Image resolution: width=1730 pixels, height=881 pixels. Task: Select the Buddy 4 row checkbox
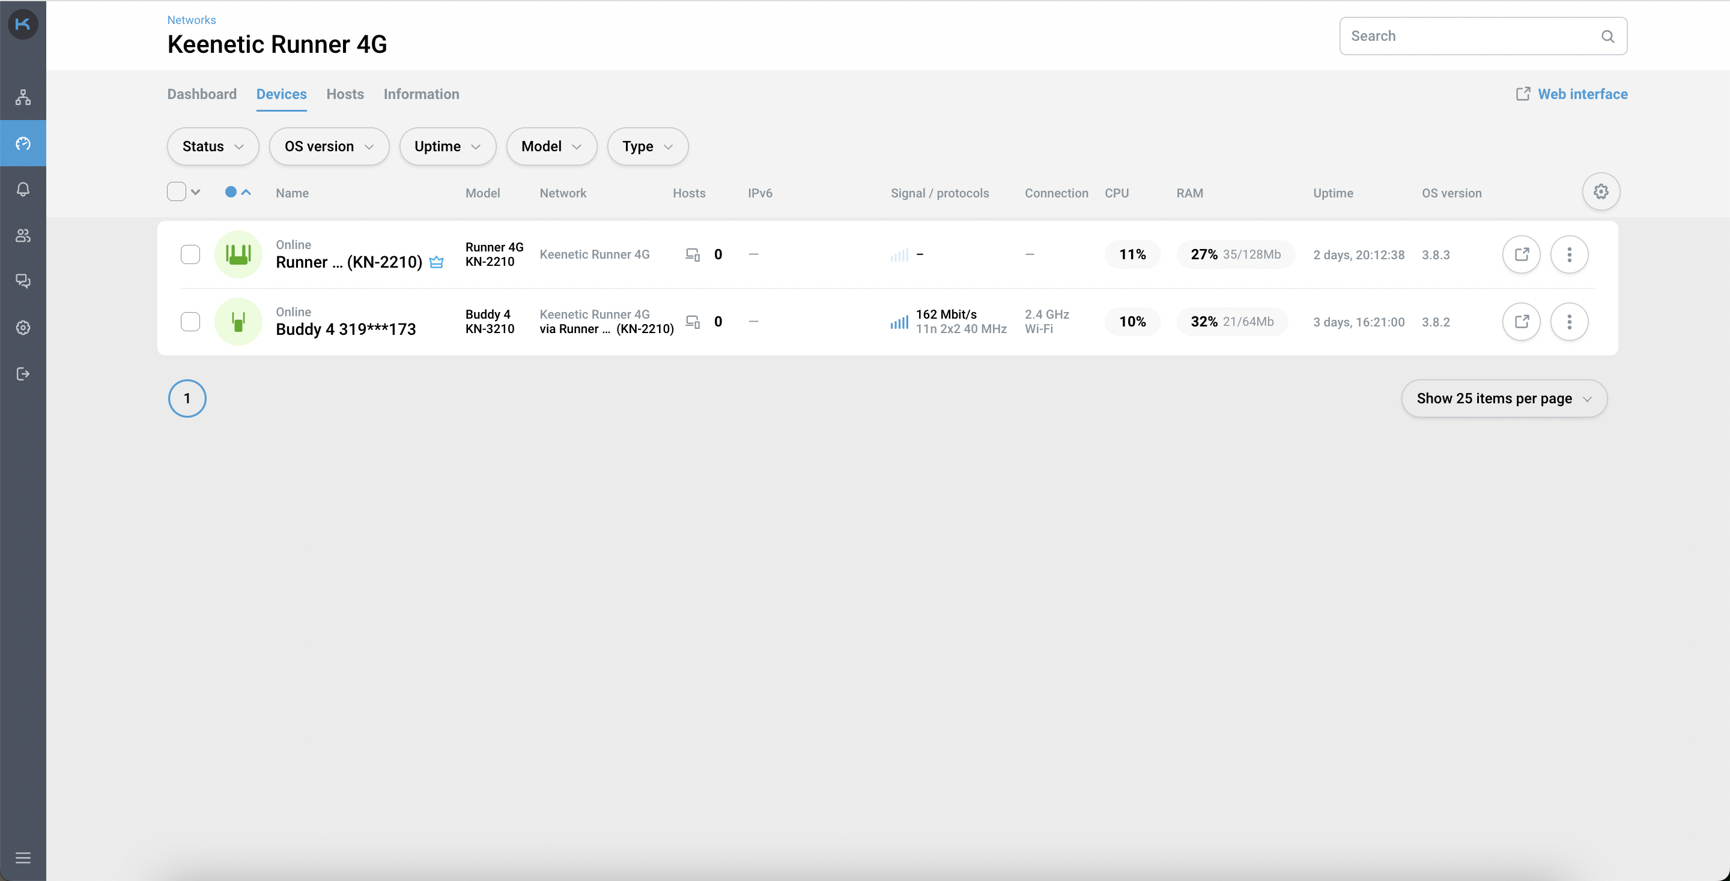click(x=191, y=322)
